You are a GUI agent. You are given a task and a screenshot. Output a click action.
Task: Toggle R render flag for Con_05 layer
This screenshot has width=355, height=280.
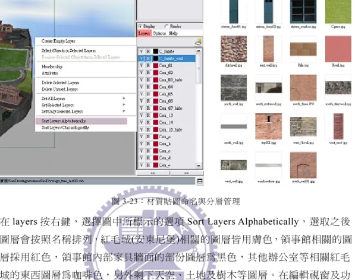[x=148, y=94]
